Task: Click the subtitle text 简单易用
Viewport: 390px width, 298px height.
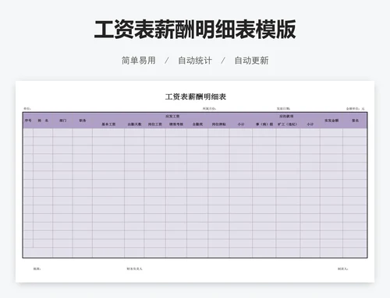Action: [x=139, y=61]
